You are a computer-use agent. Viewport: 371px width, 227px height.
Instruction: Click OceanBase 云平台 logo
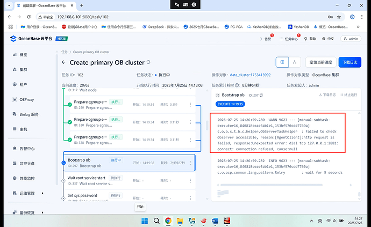point(31,39)
